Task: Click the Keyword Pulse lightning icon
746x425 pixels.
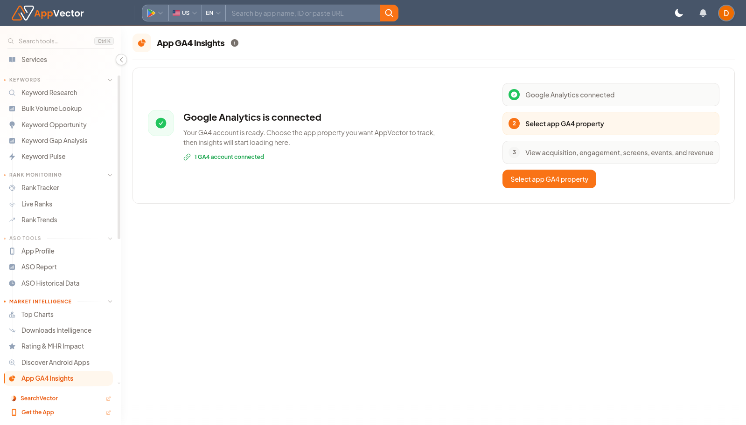Action: pos(12,157)
